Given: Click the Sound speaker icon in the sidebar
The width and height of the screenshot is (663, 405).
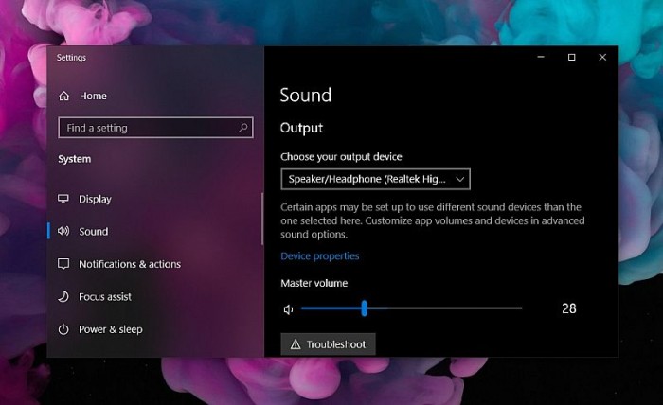Looking at the screenshot, I should point(64,231).
